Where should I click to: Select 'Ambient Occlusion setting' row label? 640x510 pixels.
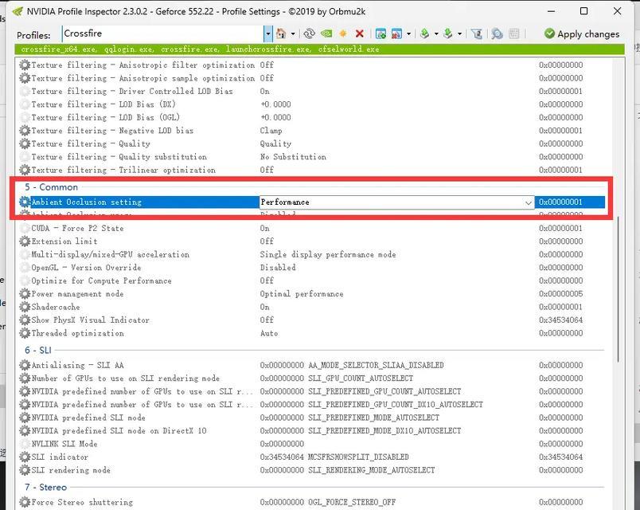tap(87, 202)
